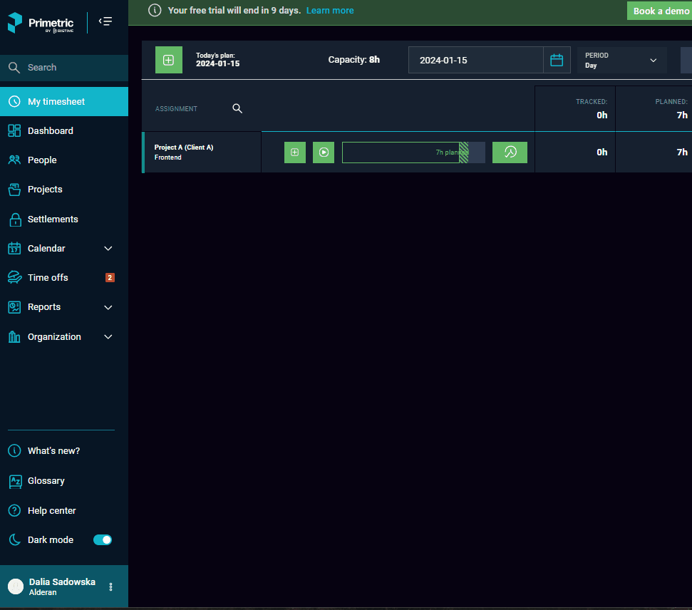Screen dimensions: 692x610
Task: Click the People group icon
Action: (14, 160)
